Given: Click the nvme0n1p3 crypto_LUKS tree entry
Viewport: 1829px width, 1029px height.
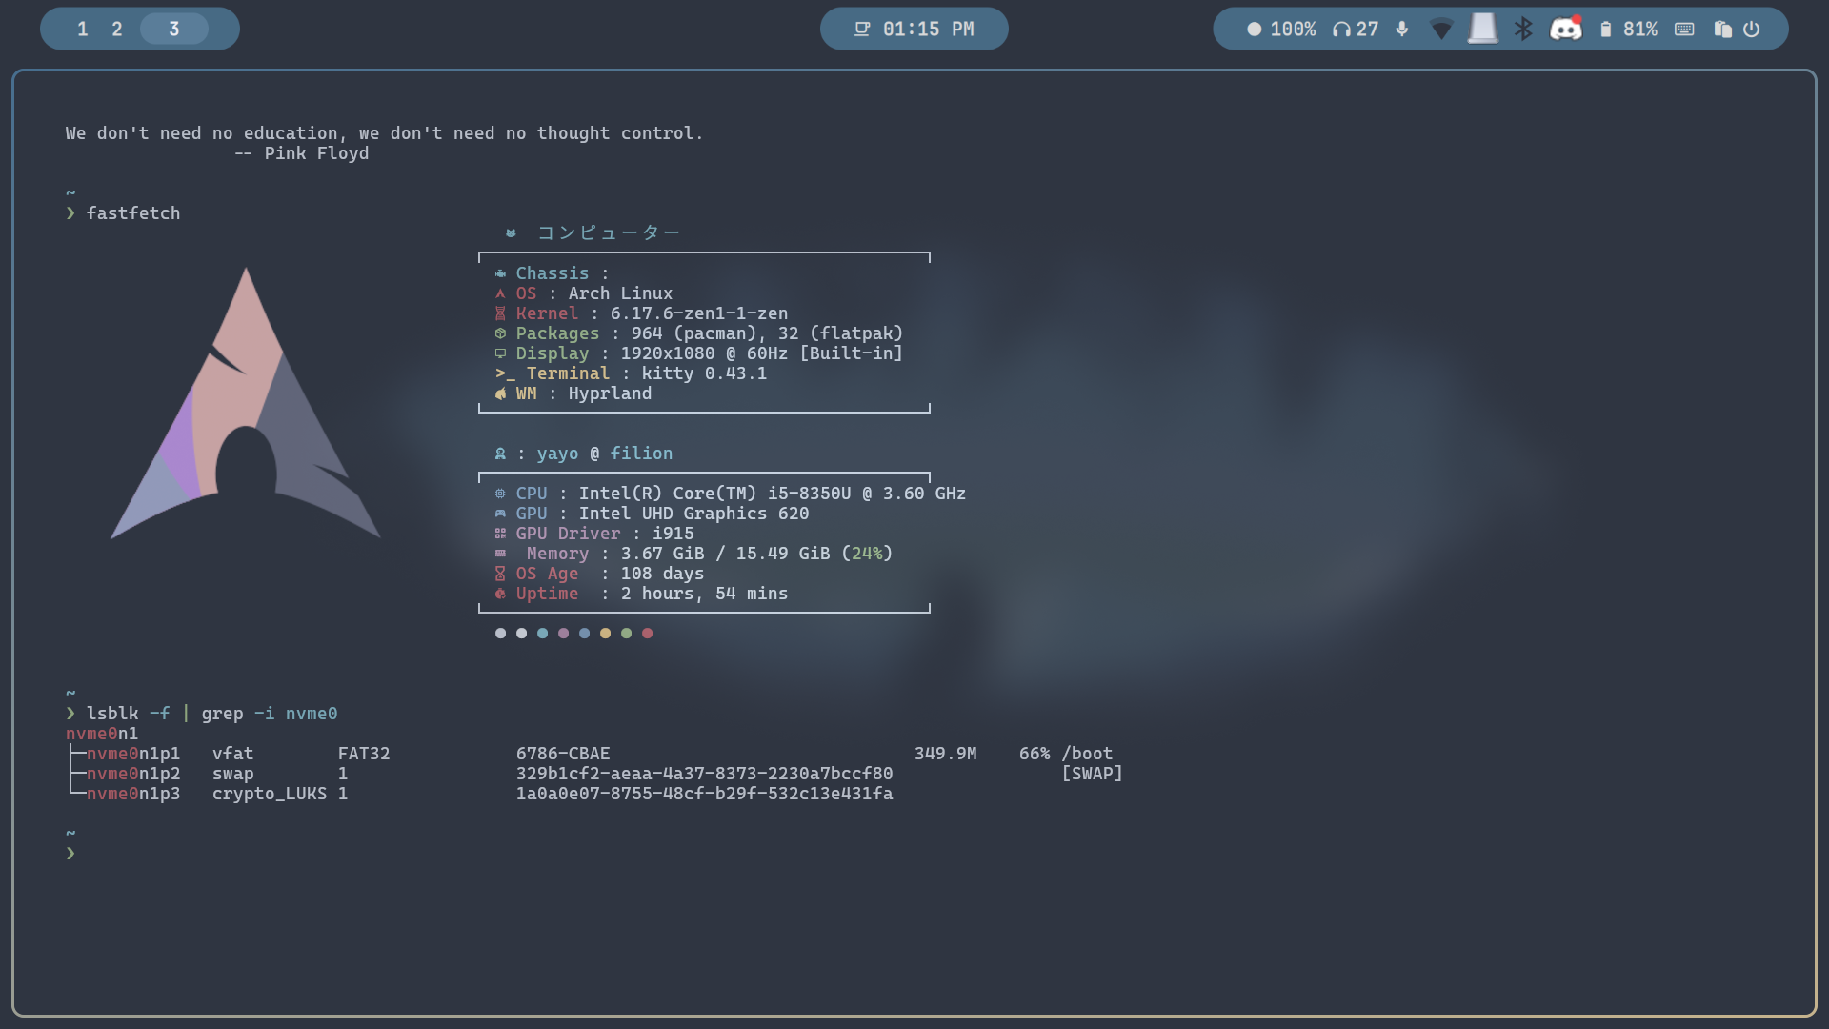Looking at the screenshot, I should point(133,794).
